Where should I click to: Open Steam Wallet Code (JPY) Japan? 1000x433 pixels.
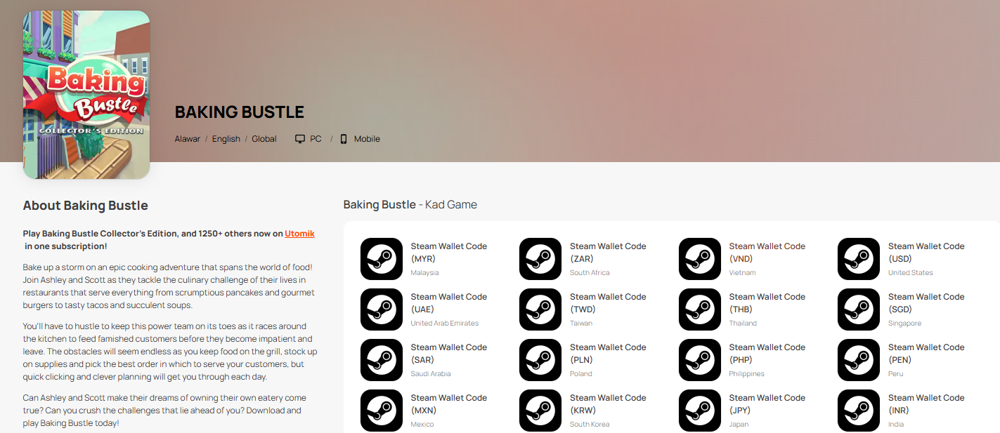[767, 404]
